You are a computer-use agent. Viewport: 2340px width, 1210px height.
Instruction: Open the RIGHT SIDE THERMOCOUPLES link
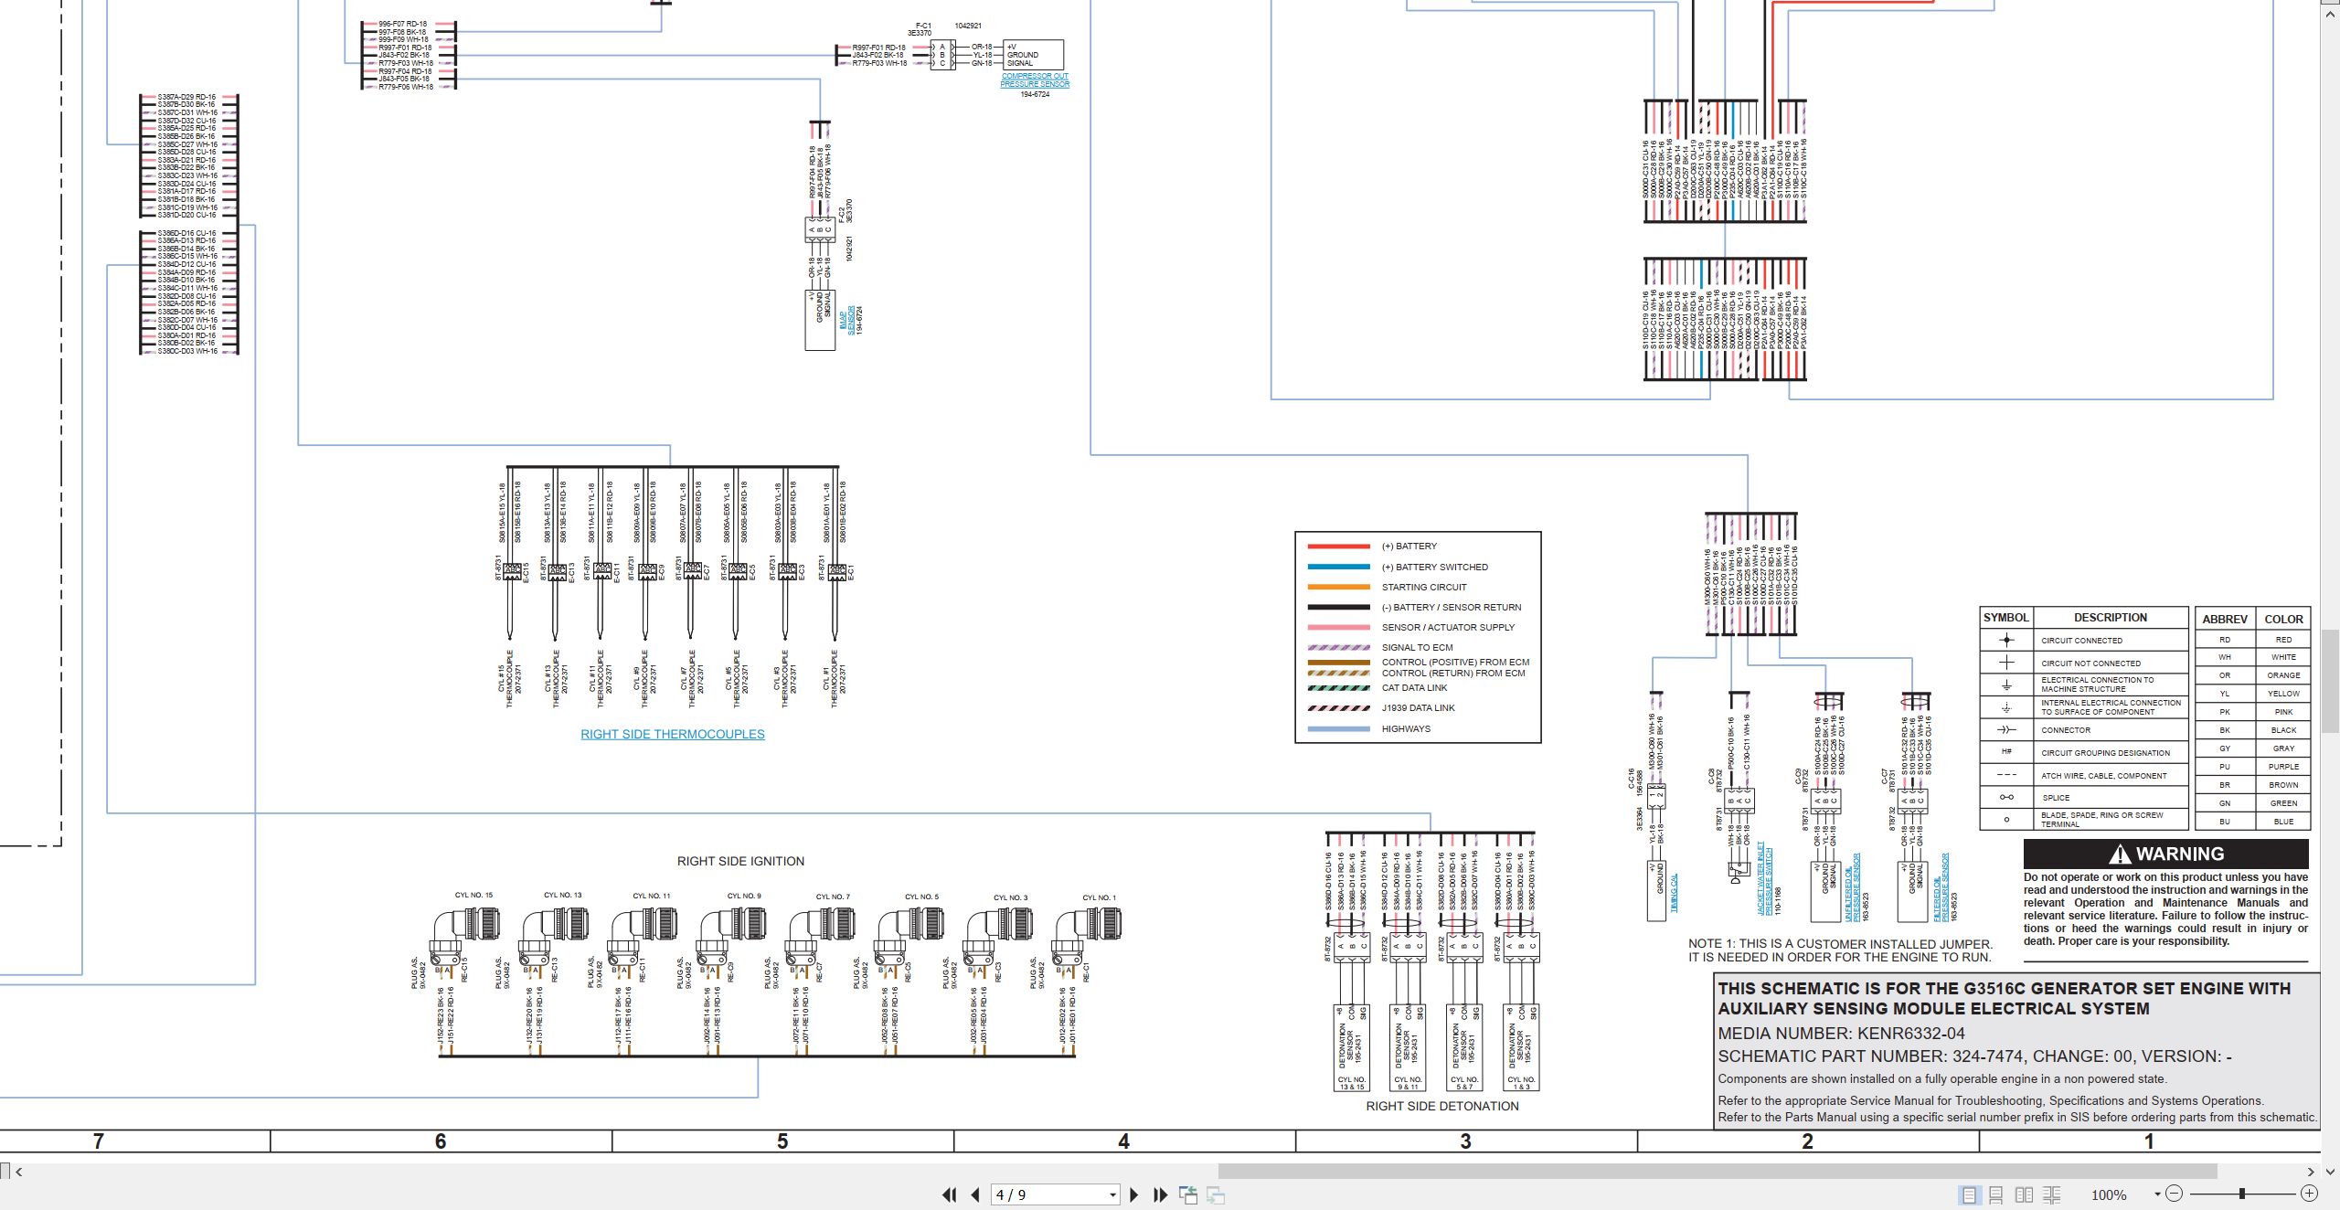click(673, 734)
